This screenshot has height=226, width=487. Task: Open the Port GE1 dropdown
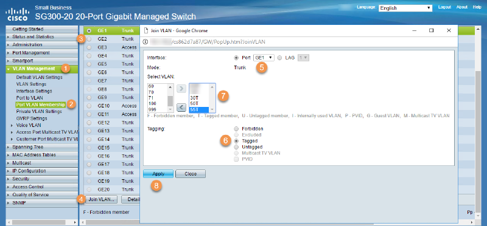[264, 58]
